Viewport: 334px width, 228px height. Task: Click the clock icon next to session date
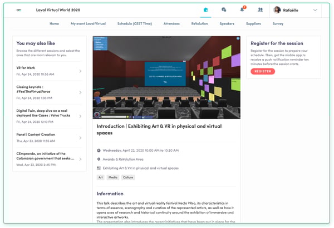click(99, 151)
